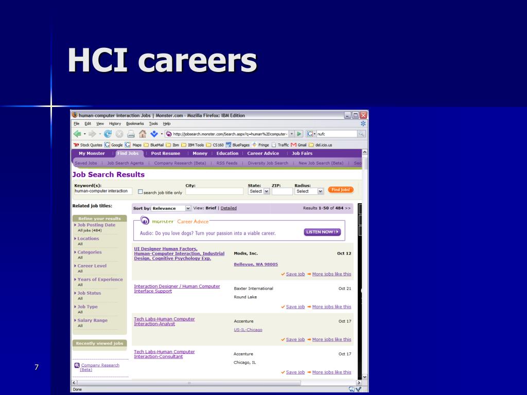Expand the Years of Experience filter

100,279
